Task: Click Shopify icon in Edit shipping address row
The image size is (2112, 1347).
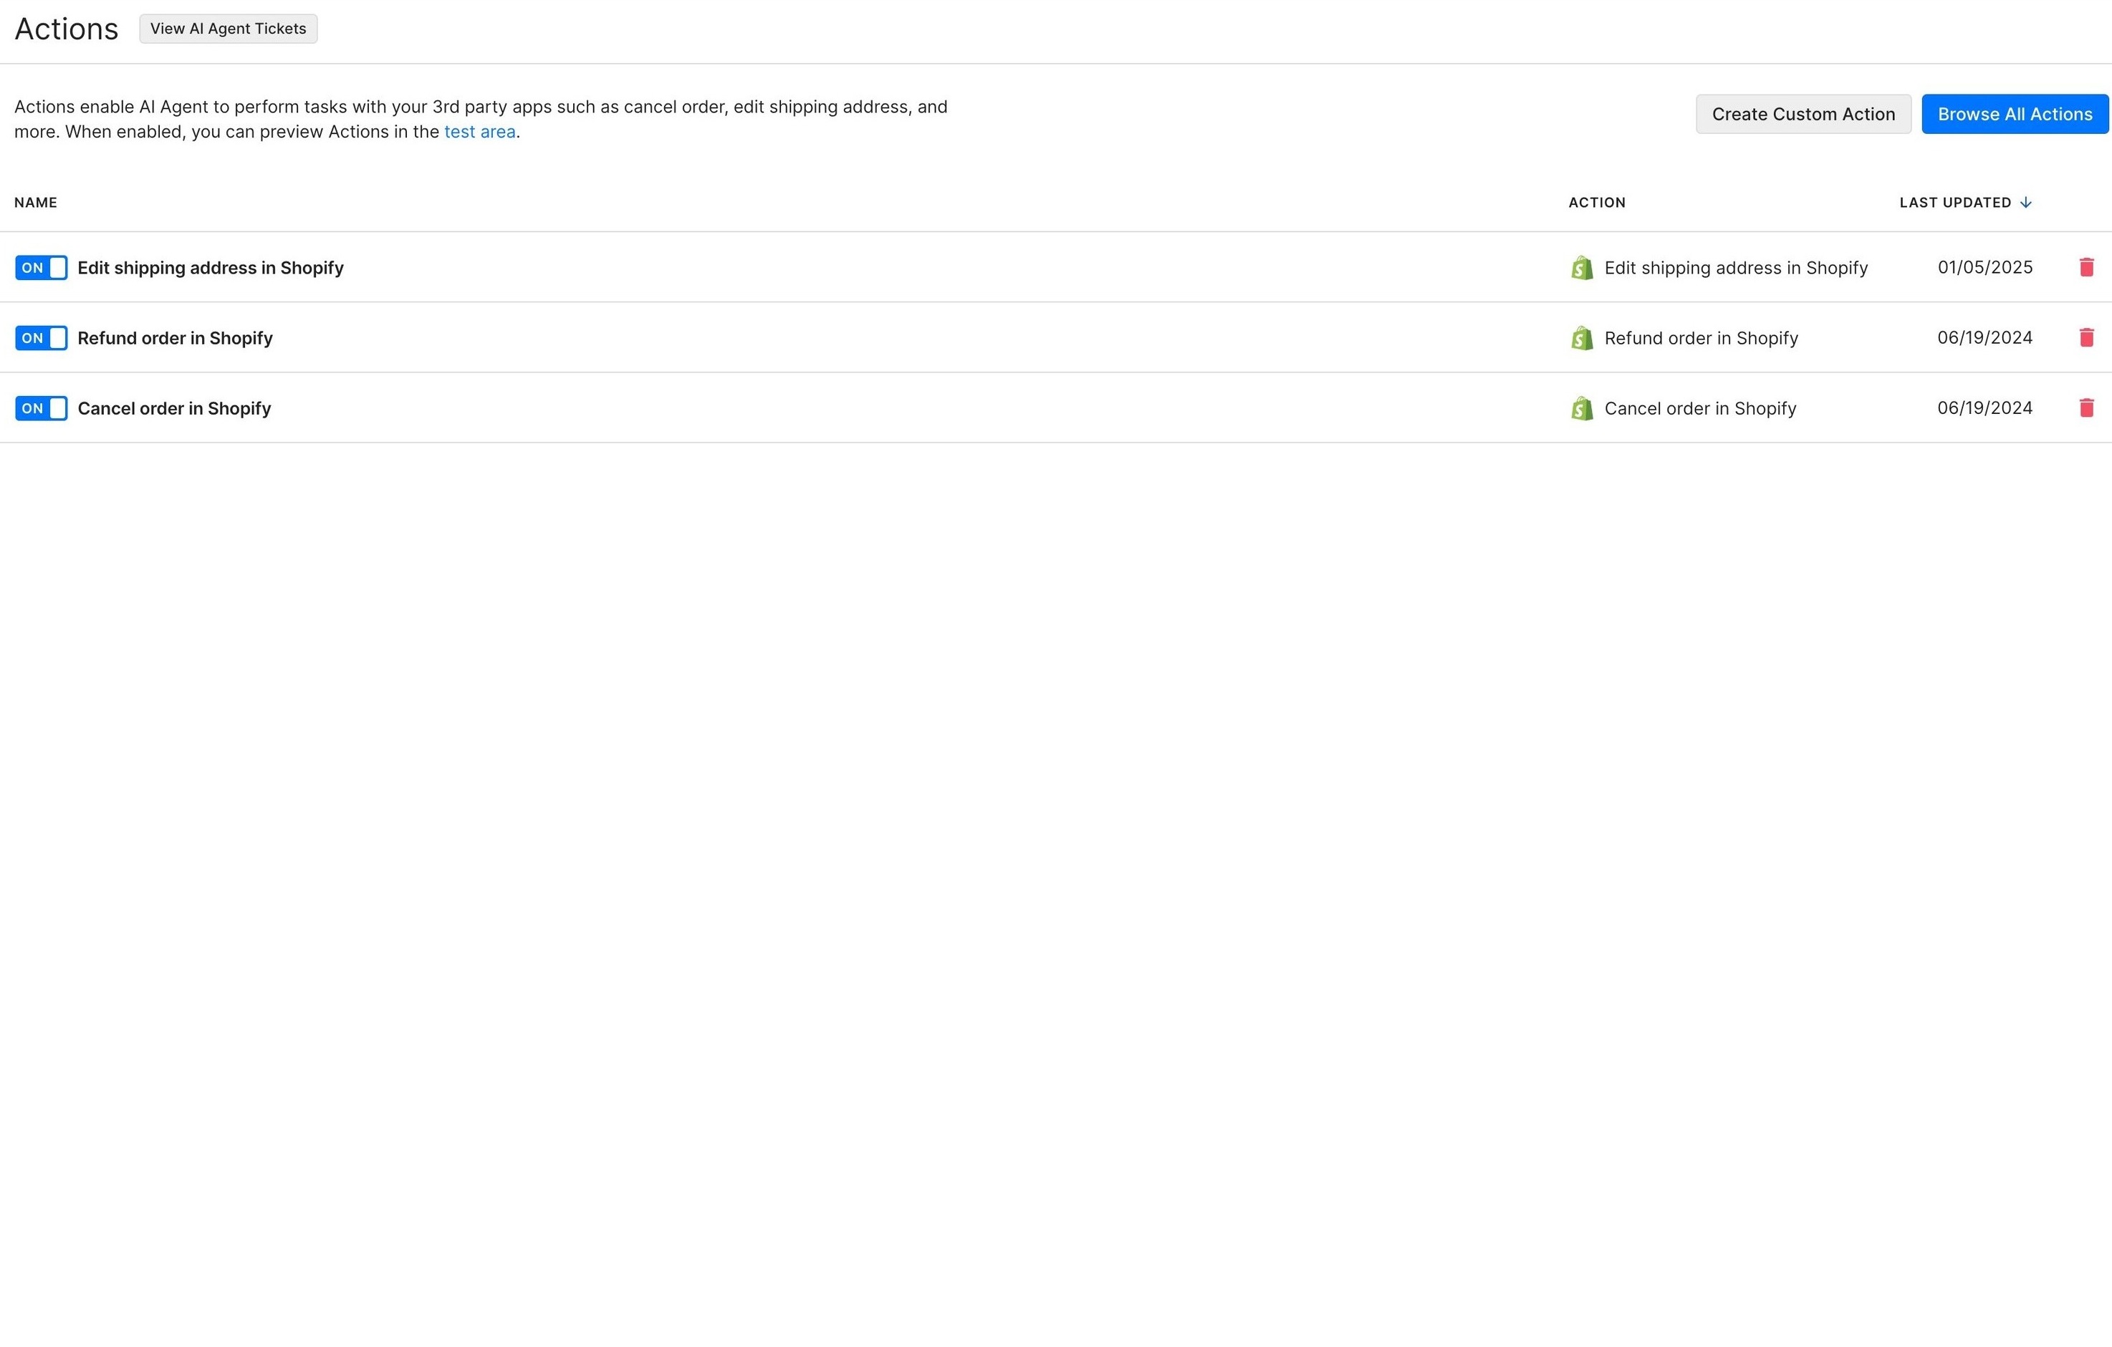Action: (x=1581, y=268)
